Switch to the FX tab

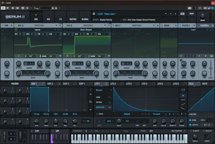coord(61,17)
